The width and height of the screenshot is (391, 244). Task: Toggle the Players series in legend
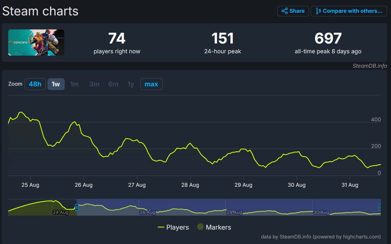(x=173, y=227)
